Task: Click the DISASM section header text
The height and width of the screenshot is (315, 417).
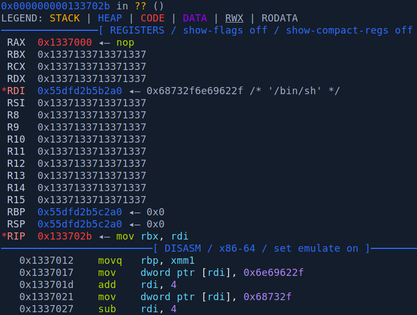Action: pos(188,248)
